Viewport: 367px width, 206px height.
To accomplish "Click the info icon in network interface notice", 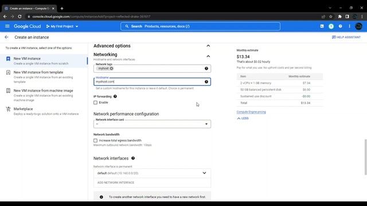I will (101, 197).
